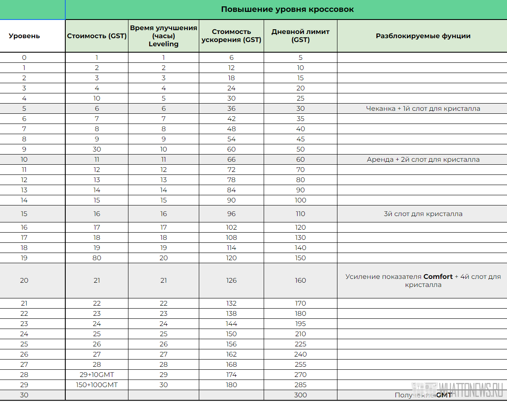Click the "Время улучшения (часы) Leveling" header
507x402 pixels.
click(164, 36)
